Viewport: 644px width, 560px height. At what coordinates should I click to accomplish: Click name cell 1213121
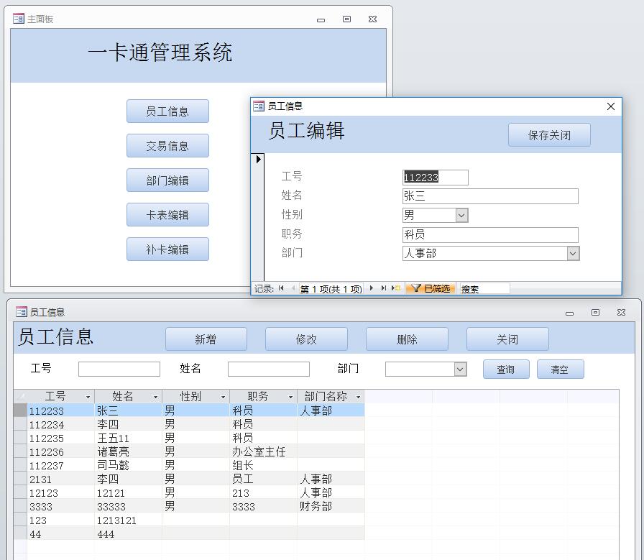coord(129,520)
